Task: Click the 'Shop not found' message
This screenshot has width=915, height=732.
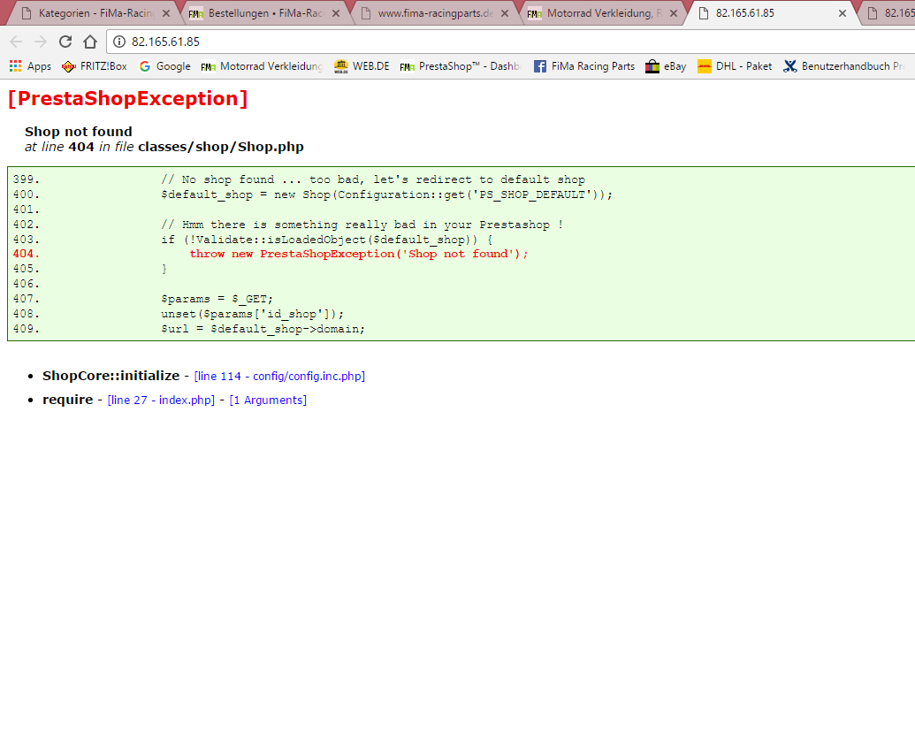Action: click(x=78, y=132)
